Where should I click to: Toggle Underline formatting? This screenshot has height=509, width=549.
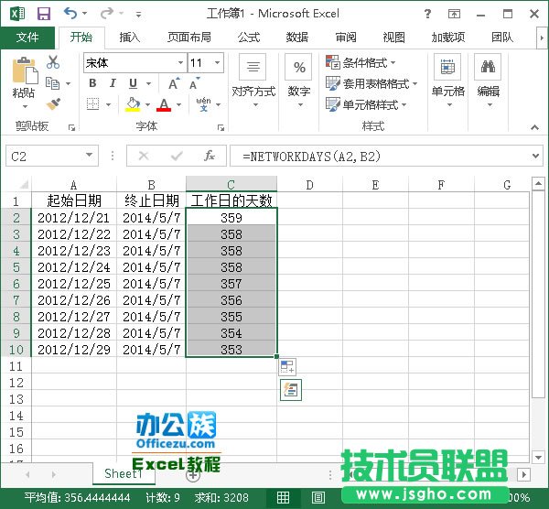(133, 83)
